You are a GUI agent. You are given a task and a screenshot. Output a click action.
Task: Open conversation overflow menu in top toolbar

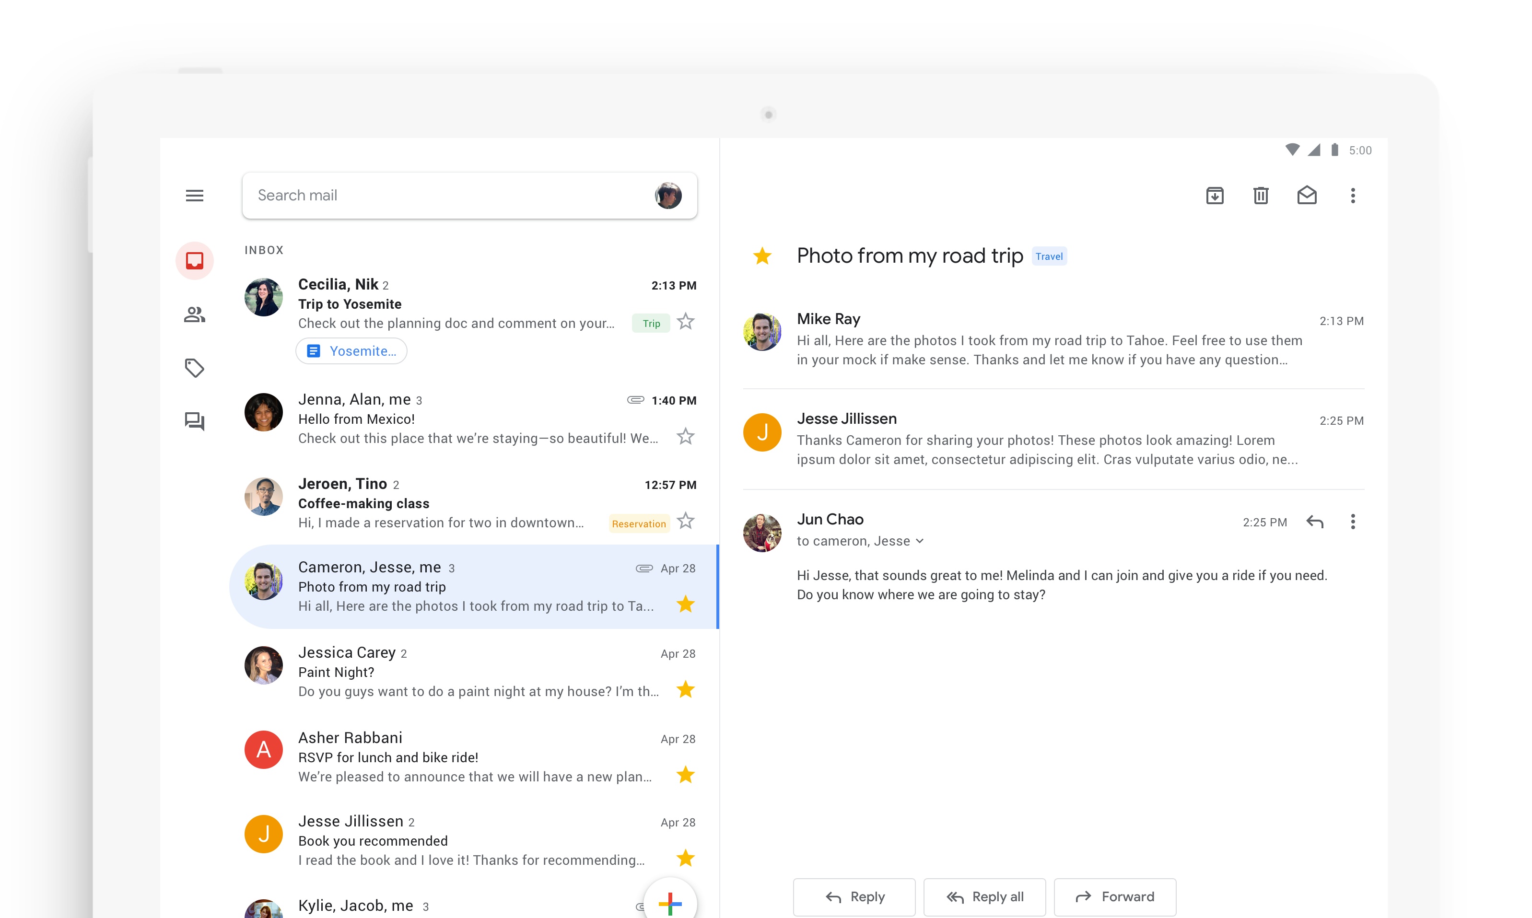1353,196
